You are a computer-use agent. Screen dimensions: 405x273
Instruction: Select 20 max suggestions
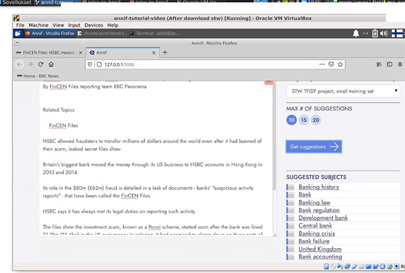tap(316, 120)
